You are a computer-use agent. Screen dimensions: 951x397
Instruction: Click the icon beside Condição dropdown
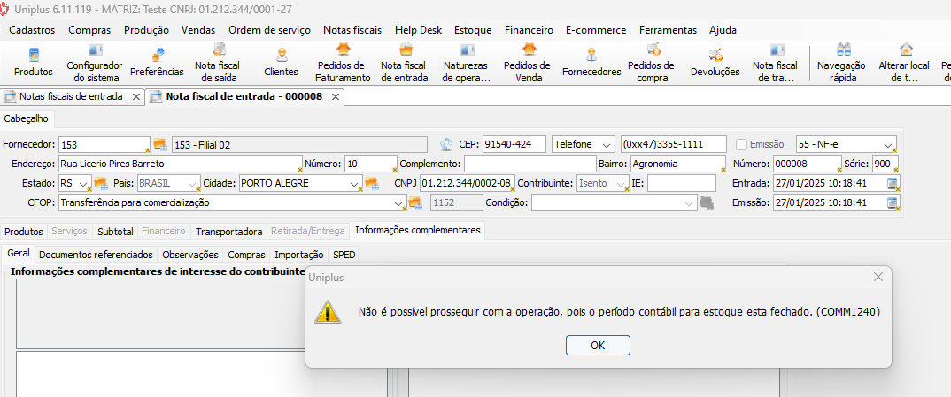pyautogui.click(x=706, y=202)
